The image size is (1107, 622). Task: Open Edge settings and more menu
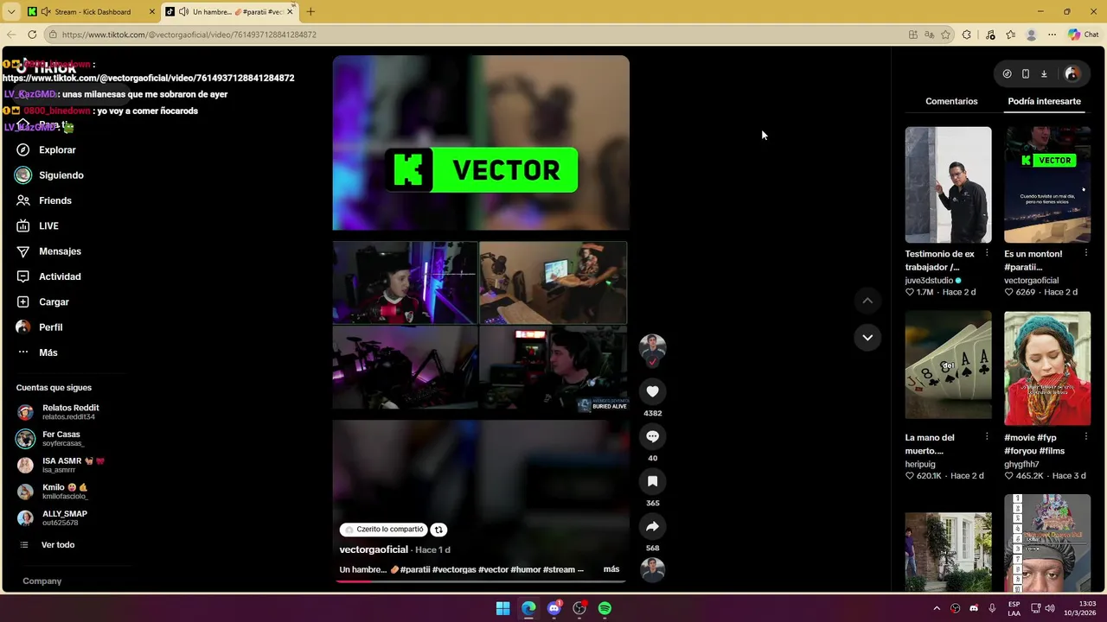coord(1052,35)
